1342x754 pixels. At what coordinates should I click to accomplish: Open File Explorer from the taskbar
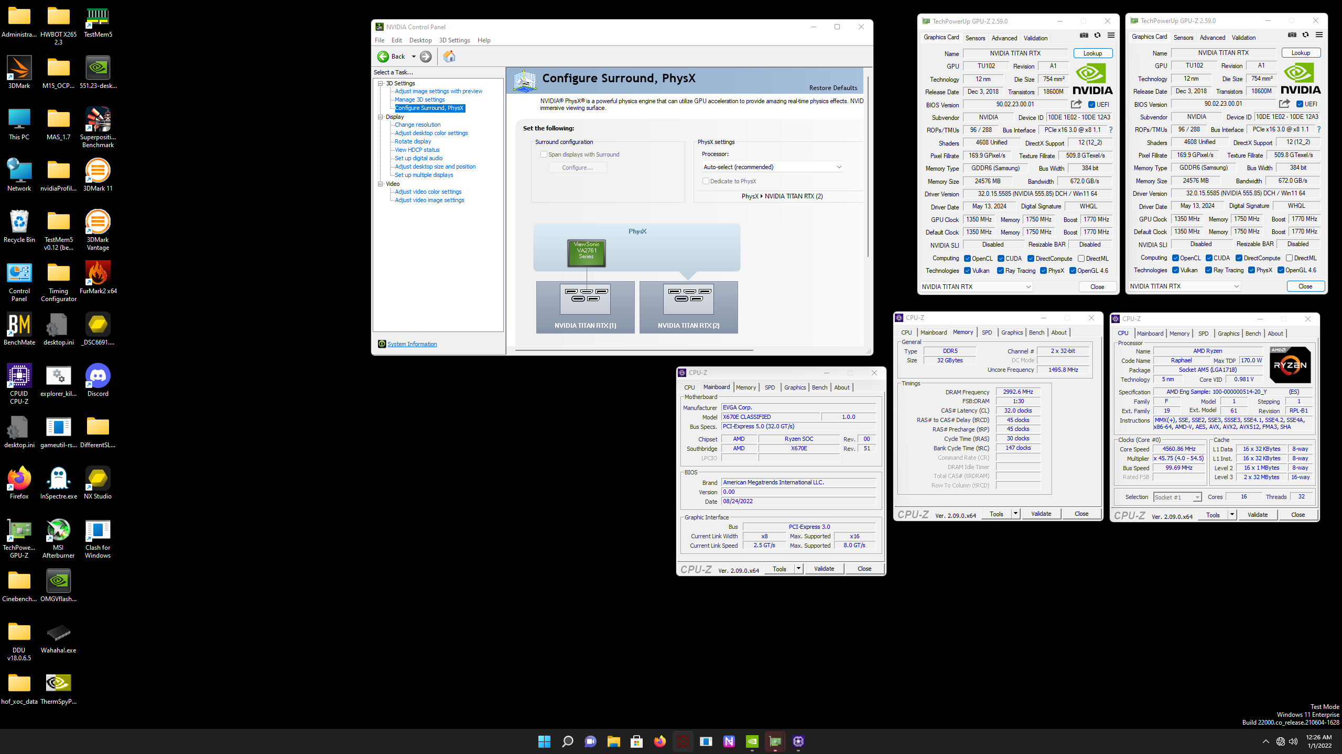coord(613,741)
